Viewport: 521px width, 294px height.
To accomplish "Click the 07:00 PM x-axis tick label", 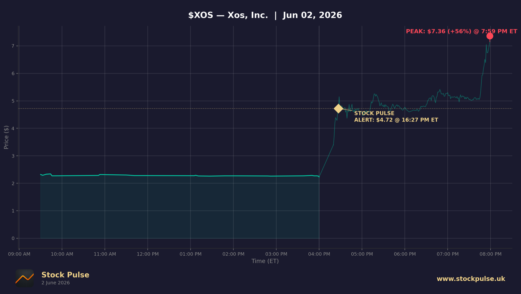I will coord(448,254).
